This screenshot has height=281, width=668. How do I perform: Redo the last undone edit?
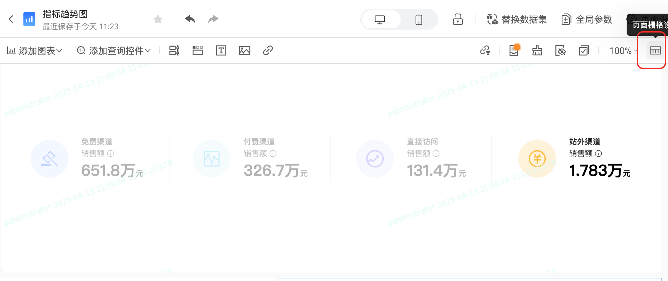213,20
